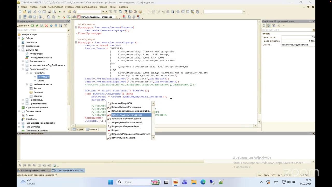Open the Администрирование menu

tap(86, 7)
